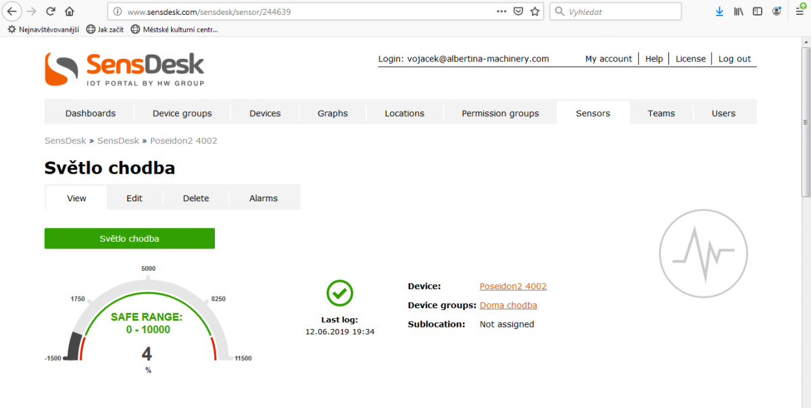811x408 pixels.
Task: Select the Sensors tab
Action: pyautogui.click(x=593, y=113)
